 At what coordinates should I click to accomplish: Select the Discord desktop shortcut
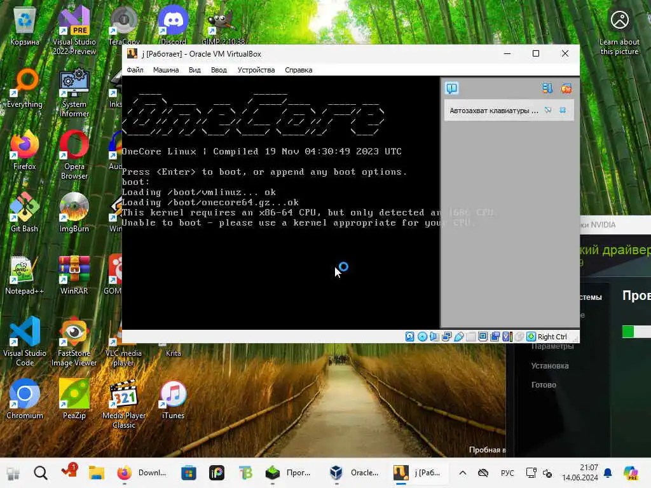point(173,25)
